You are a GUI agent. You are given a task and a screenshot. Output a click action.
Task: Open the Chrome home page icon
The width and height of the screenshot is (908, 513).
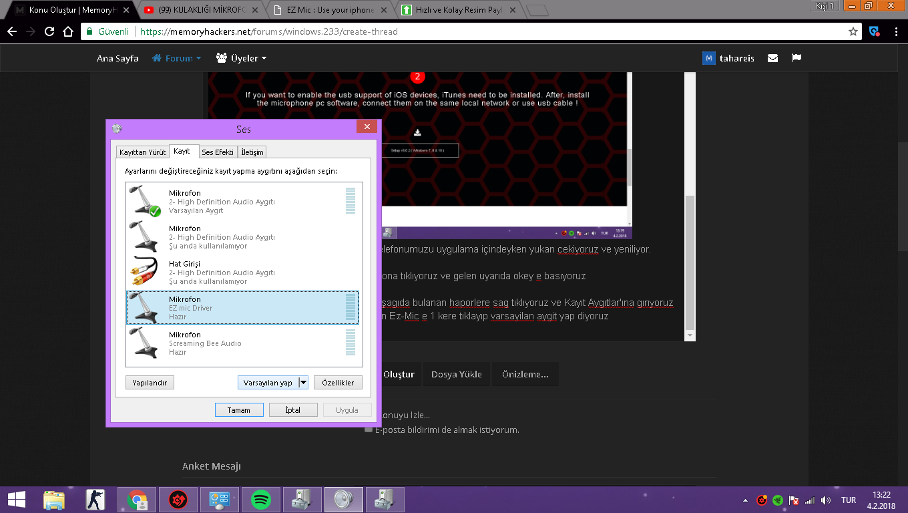[x=68, y=31]
